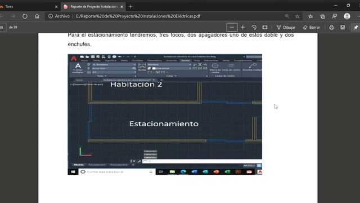
Task: Open the feedback icon beside Collections
Action: (335, 16)
